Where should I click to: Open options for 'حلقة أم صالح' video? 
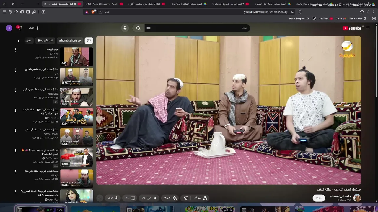(16, 130)
